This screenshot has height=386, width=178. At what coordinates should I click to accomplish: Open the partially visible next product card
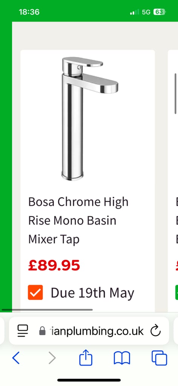tap(173, 181)
